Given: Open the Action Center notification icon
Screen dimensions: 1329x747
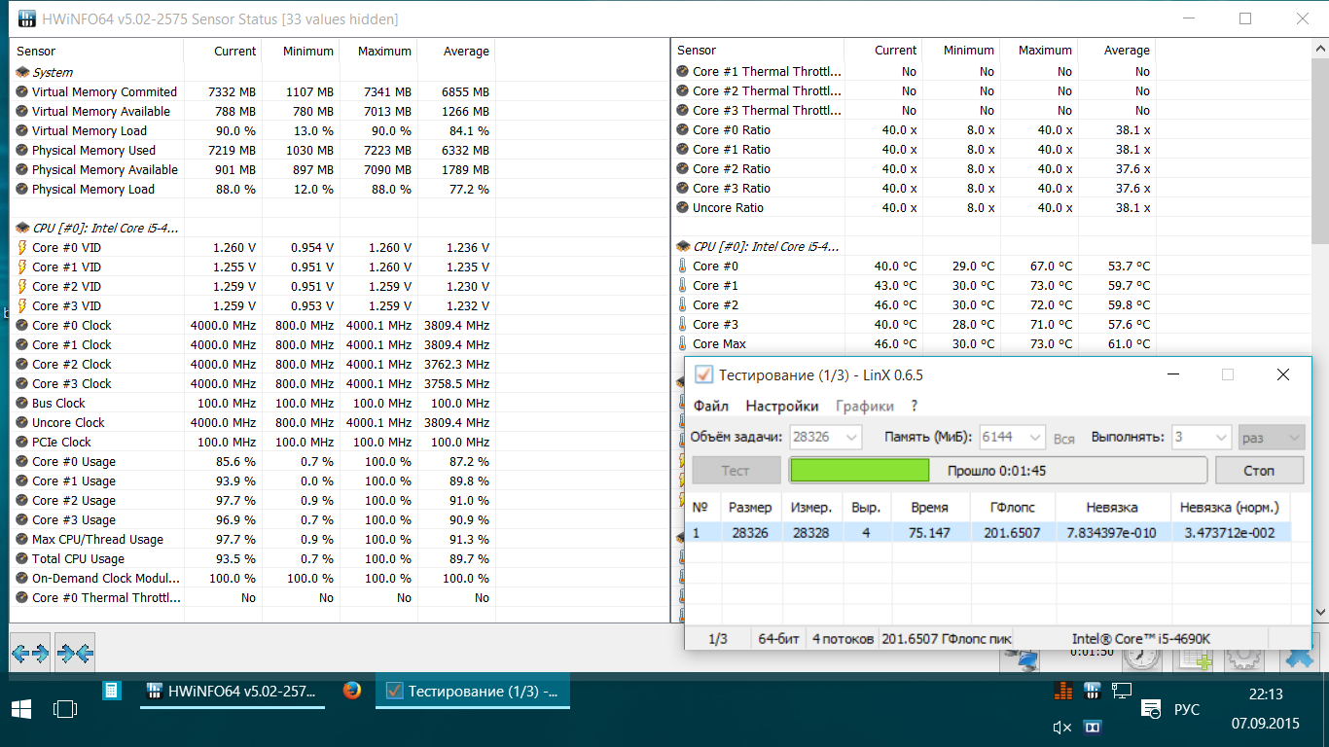Looking at the screenshot, I should (x=1151, y=709).
